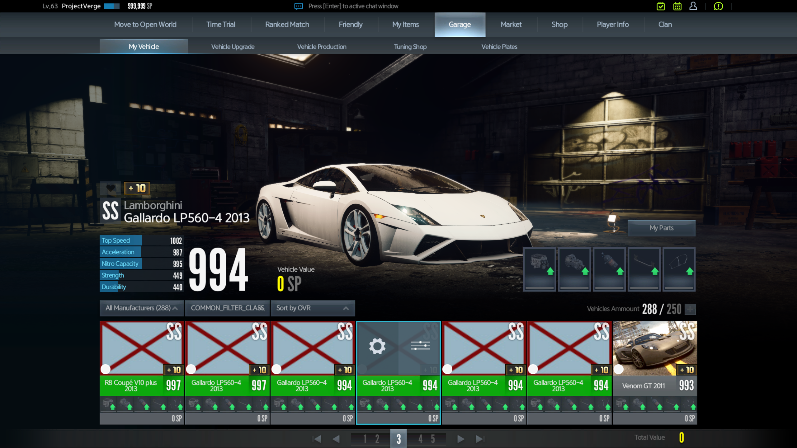
Task: Click engine icon on R8 Coupé V10 card
Action: click(109, 404)
